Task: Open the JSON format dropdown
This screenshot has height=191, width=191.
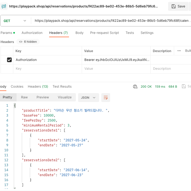Action: [x=88, y=98]
